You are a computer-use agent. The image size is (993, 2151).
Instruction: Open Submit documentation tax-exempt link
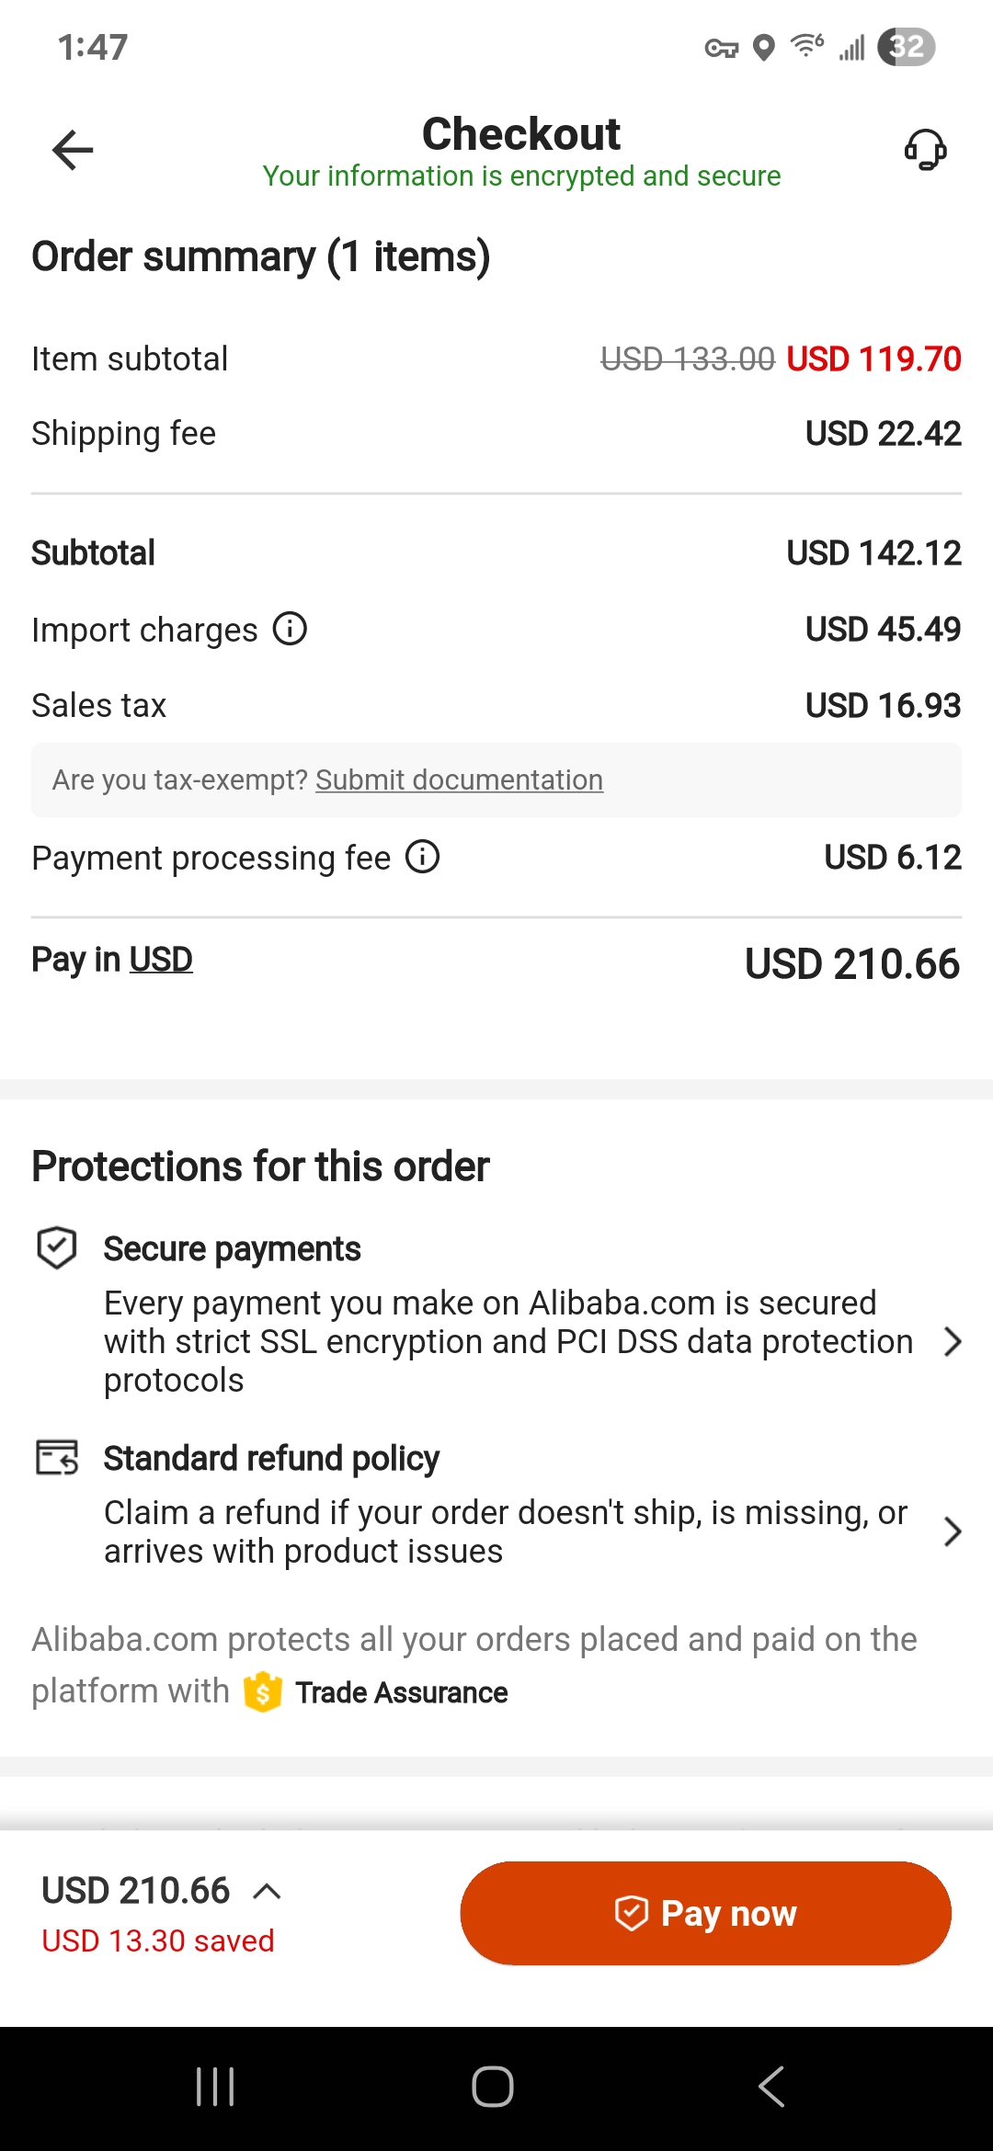460,780
